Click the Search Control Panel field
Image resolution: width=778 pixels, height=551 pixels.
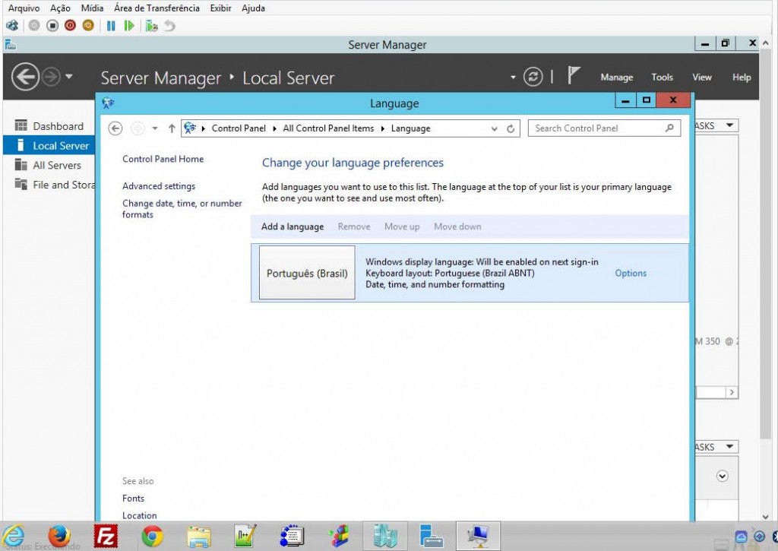pos(604,128)
